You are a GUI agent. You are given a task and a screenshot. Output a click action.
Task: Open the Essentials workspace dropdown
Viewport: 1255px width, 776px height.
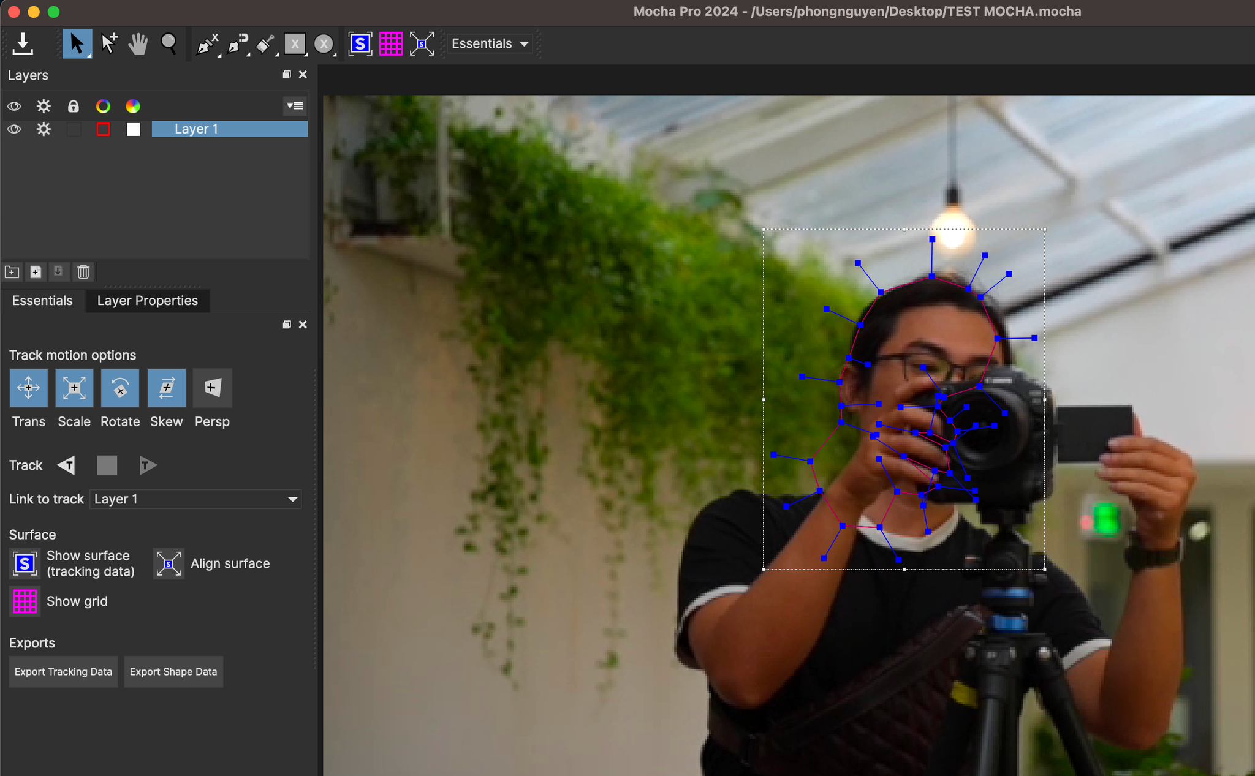488,43
